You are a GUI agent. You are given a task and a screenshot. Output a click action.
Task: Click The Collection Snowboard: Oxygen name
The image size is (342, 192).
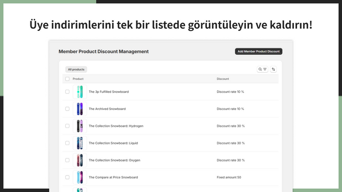coord(114,160)
